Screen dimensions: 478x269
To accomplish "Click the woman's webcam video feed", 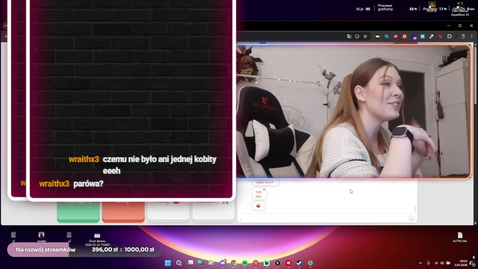I will [353, 111].
